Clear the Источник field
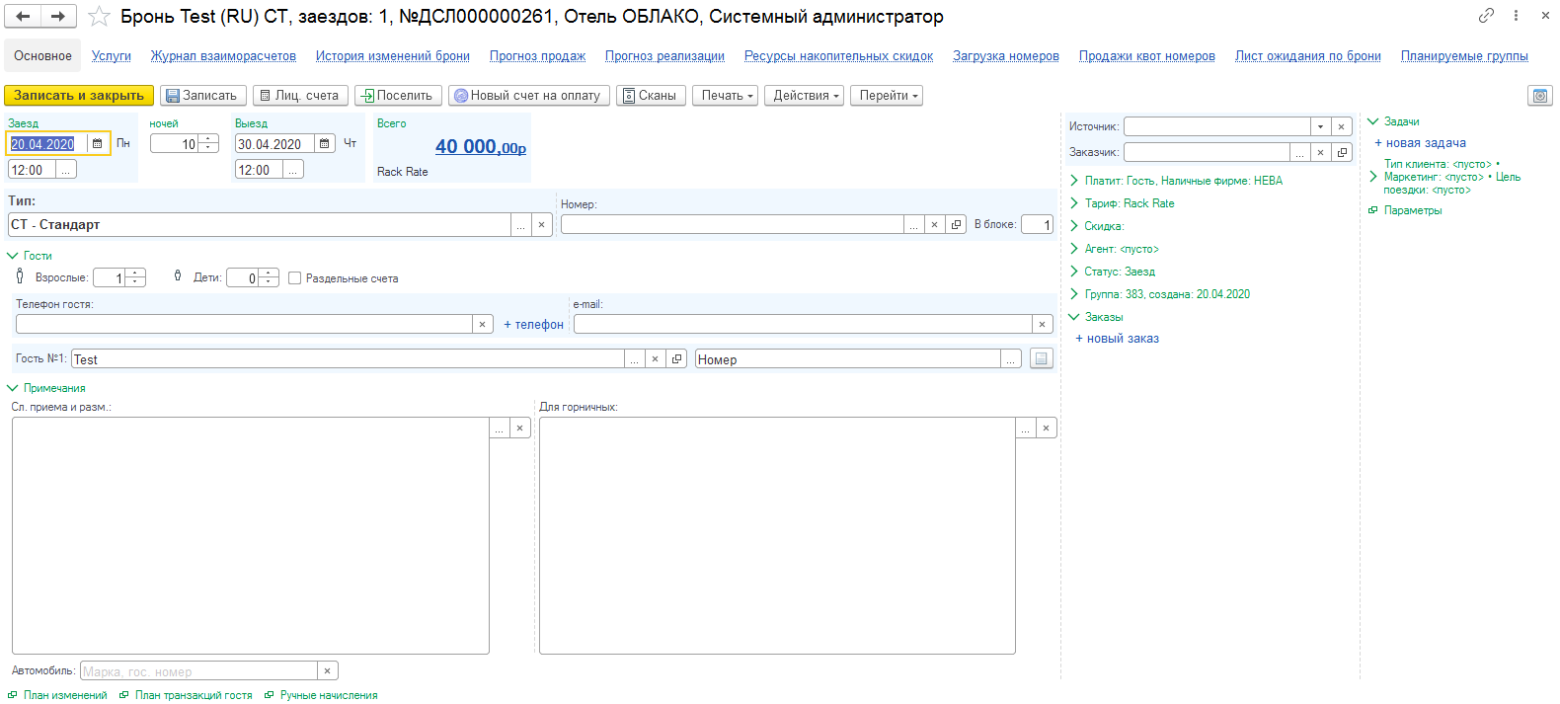 tap(1341, 126)
